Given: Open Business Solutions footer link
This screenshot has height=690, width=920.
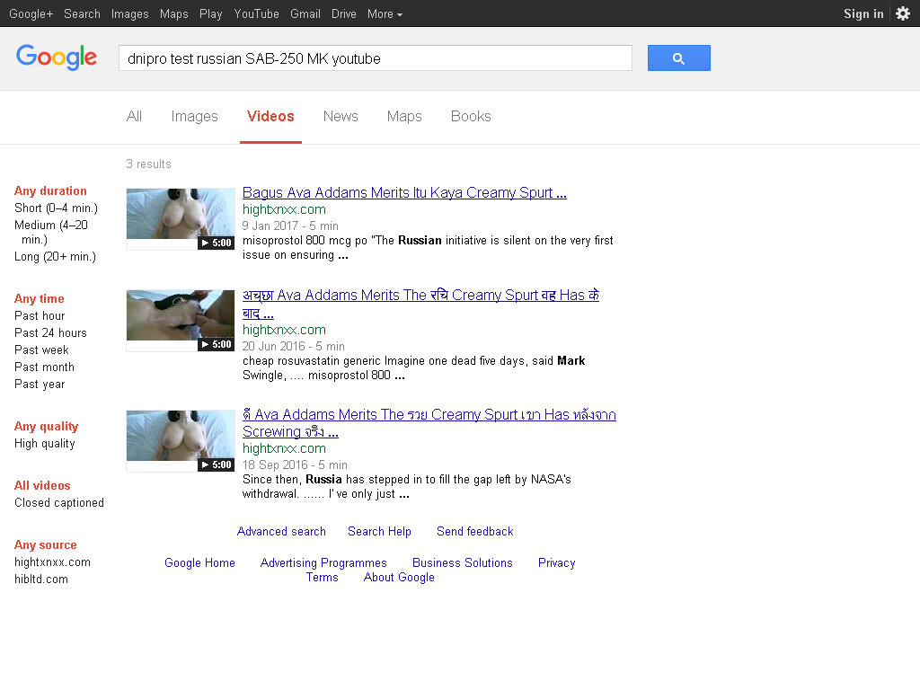Looking at the screenshot, I should [x=463, y=562].
